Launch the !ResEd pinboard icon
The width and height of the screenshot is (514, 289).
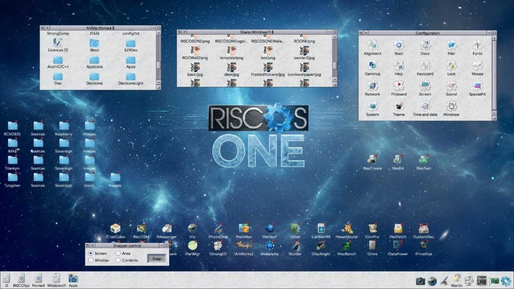click(398, 162)
